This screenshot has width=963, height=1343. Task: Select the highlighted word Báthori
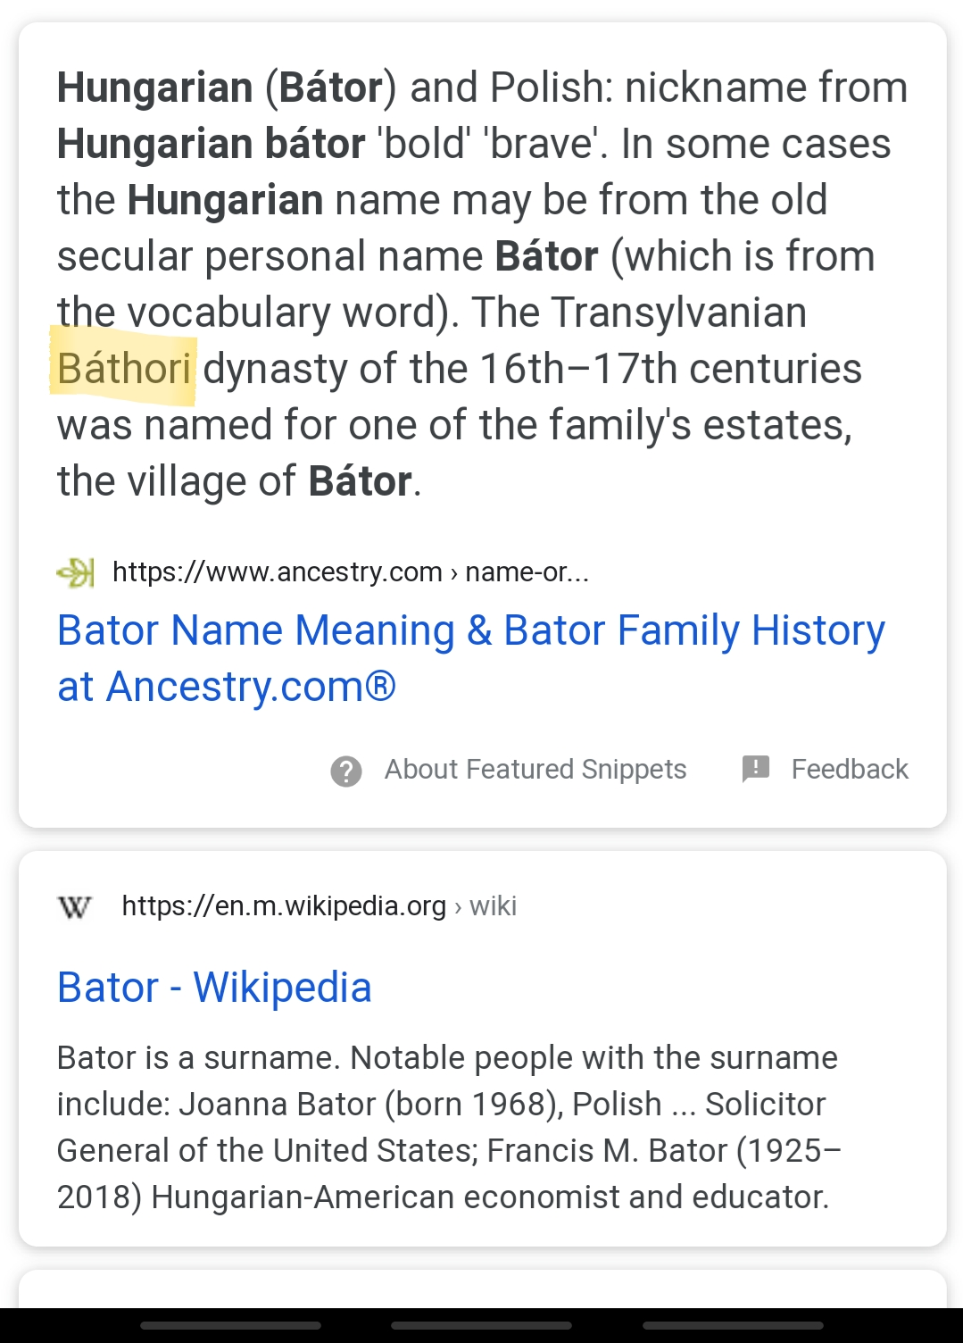click(124, 369)
